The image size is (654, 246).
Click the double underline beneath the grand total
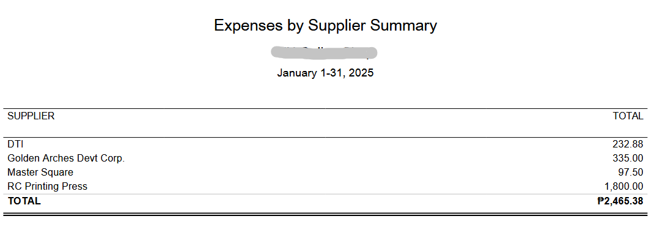coord(325,214)
